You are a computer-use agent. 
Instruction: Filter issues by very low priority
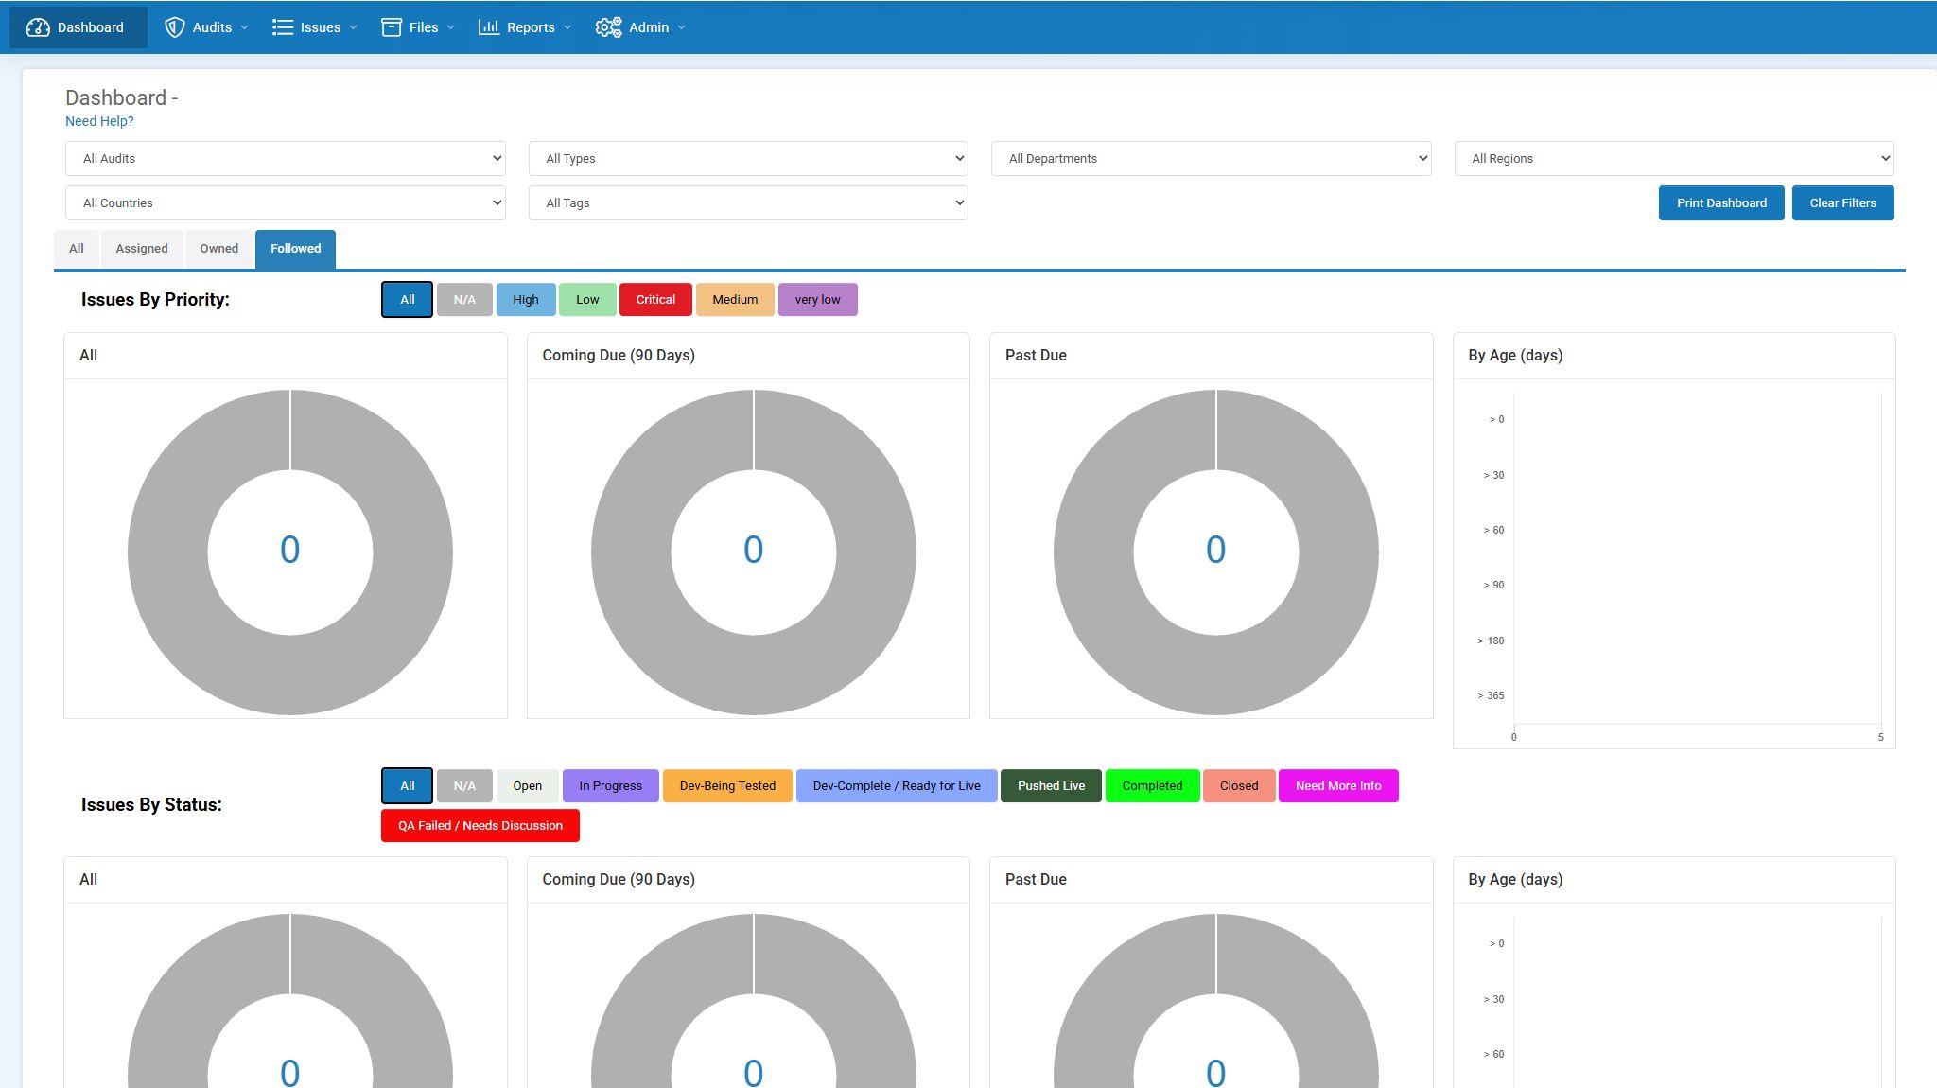click(x=817, y=300)
